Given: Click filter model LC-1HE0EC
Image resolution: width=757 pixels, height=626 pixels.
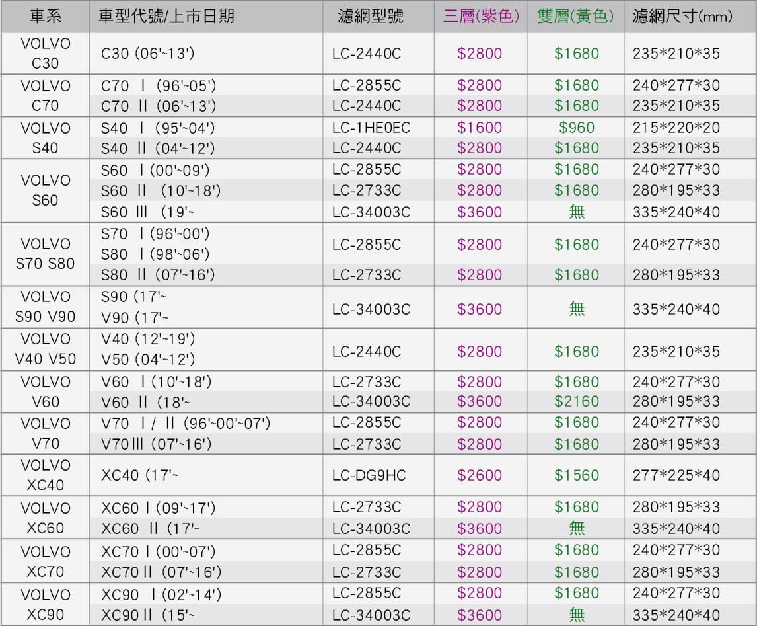Looking at the screenshot, I should tap(371, 128).
